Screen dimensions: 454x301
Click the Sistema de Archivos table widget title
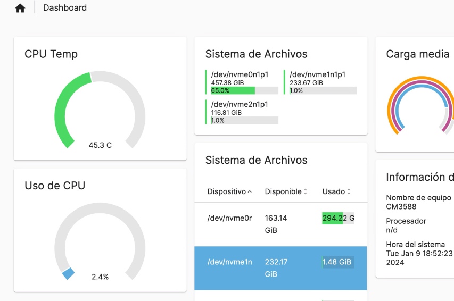[x=256, y=160]
